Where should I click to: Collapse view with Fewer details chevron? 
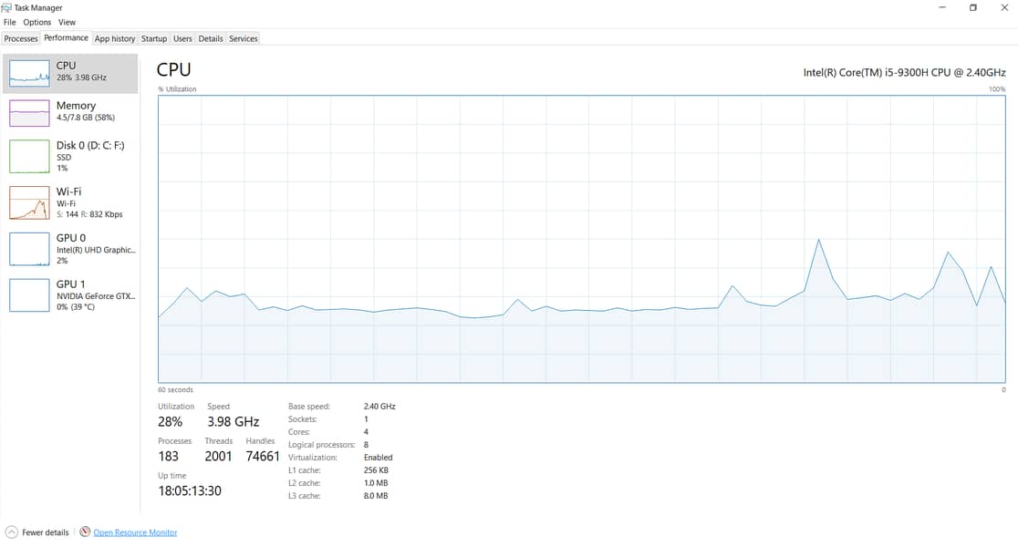[x=12, y=532]
